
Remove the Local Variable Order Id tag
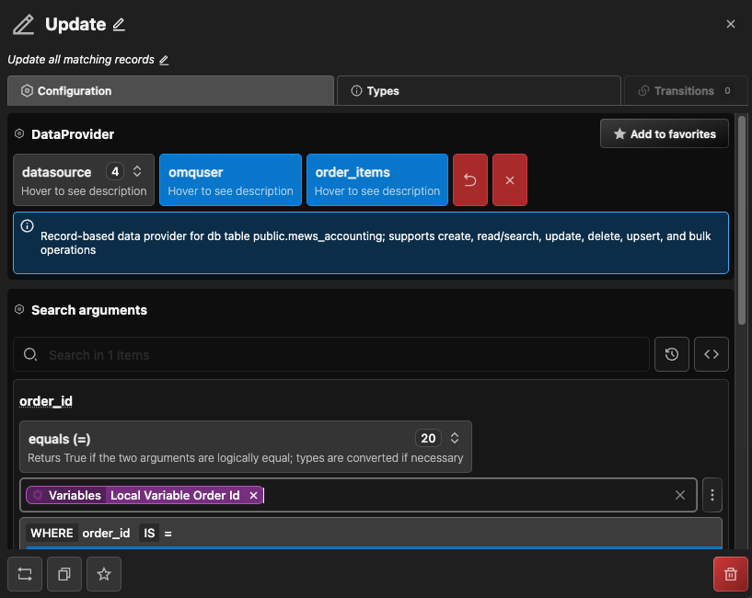tap(253, 495)
